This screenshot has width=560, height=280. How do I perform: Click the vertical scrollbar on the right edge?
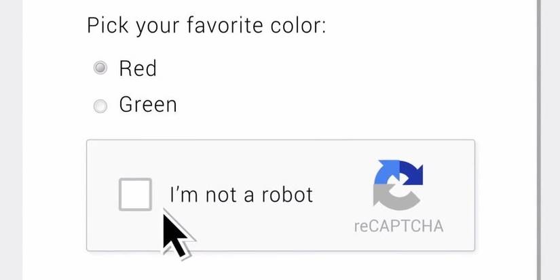(x=539, y=136)
